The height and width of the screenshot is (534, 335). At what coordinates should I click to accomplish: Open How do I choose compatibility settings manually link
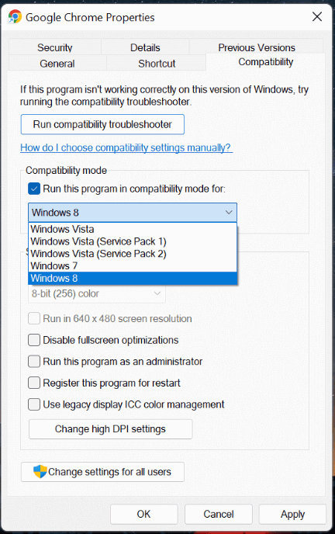(x=126, y=147)
